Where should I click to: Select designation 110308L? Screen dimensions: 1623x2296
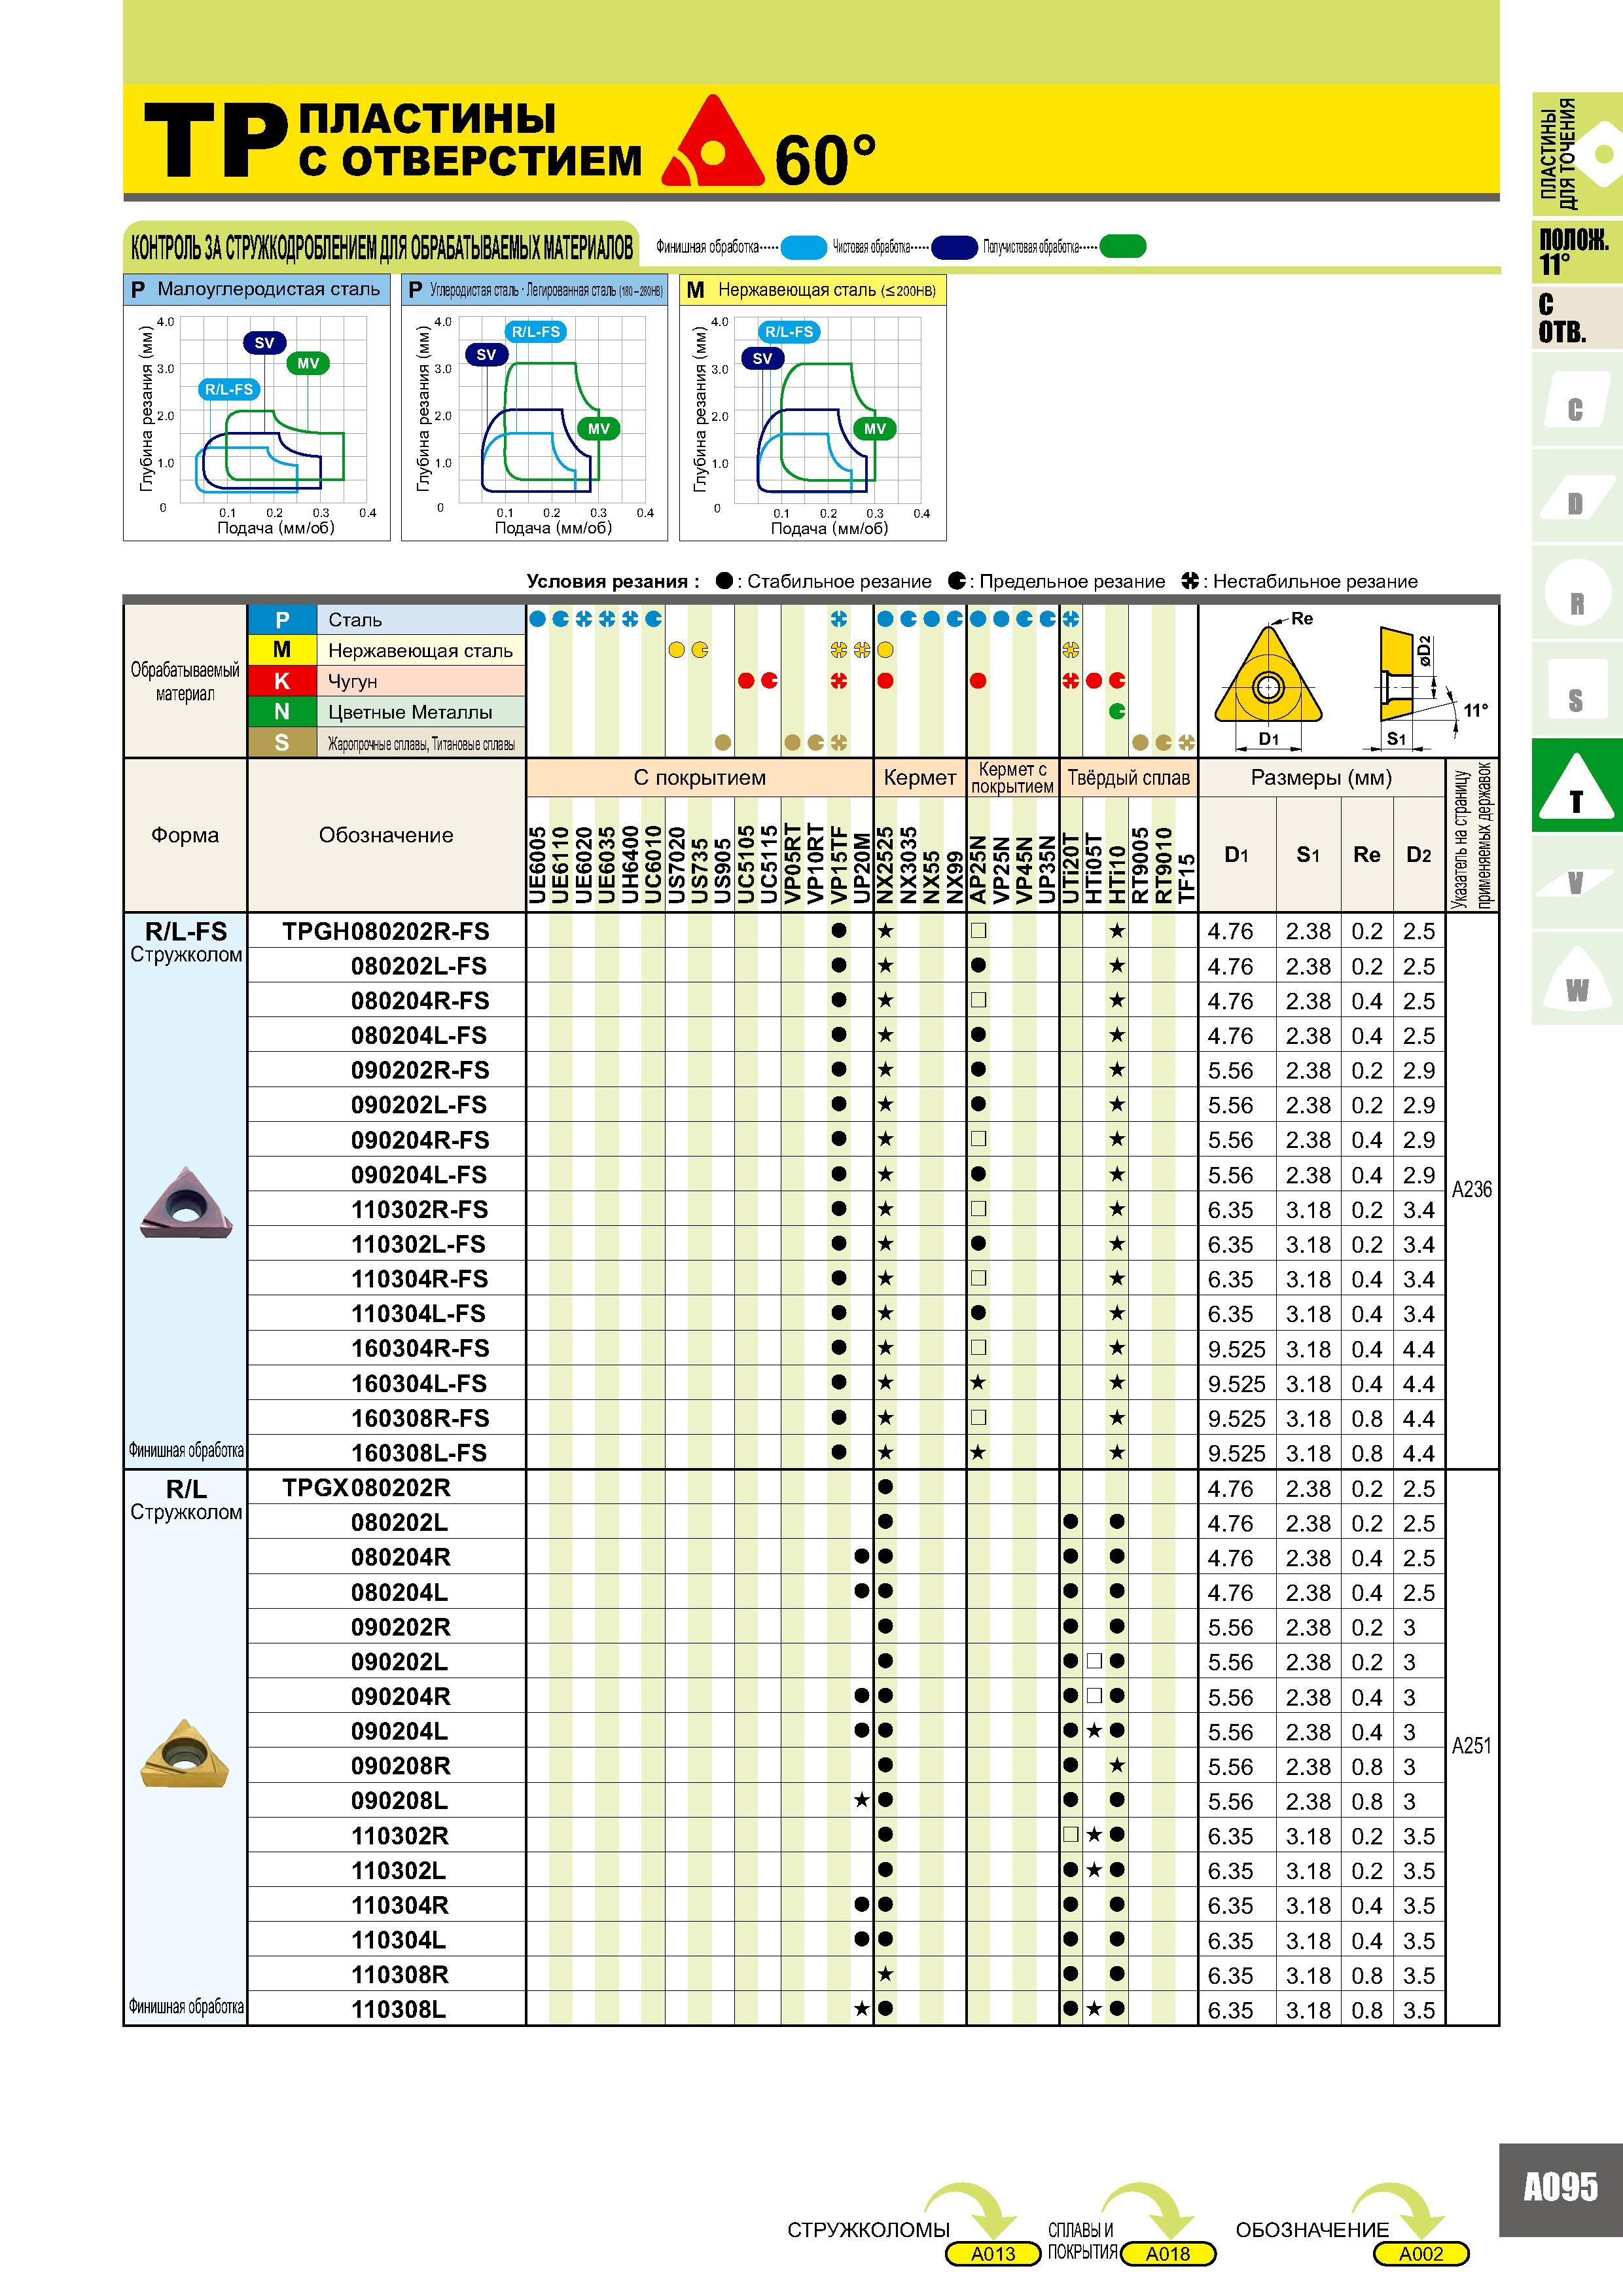399,2009
